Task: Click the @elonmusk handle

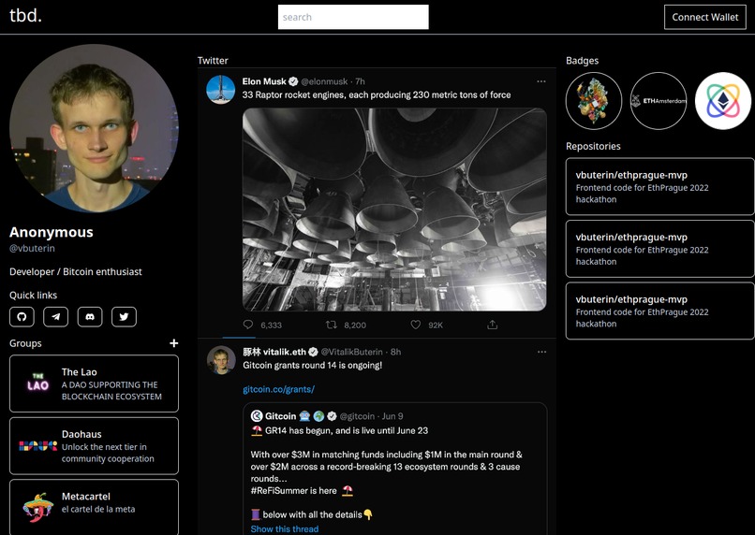Action: click(324, 81)
